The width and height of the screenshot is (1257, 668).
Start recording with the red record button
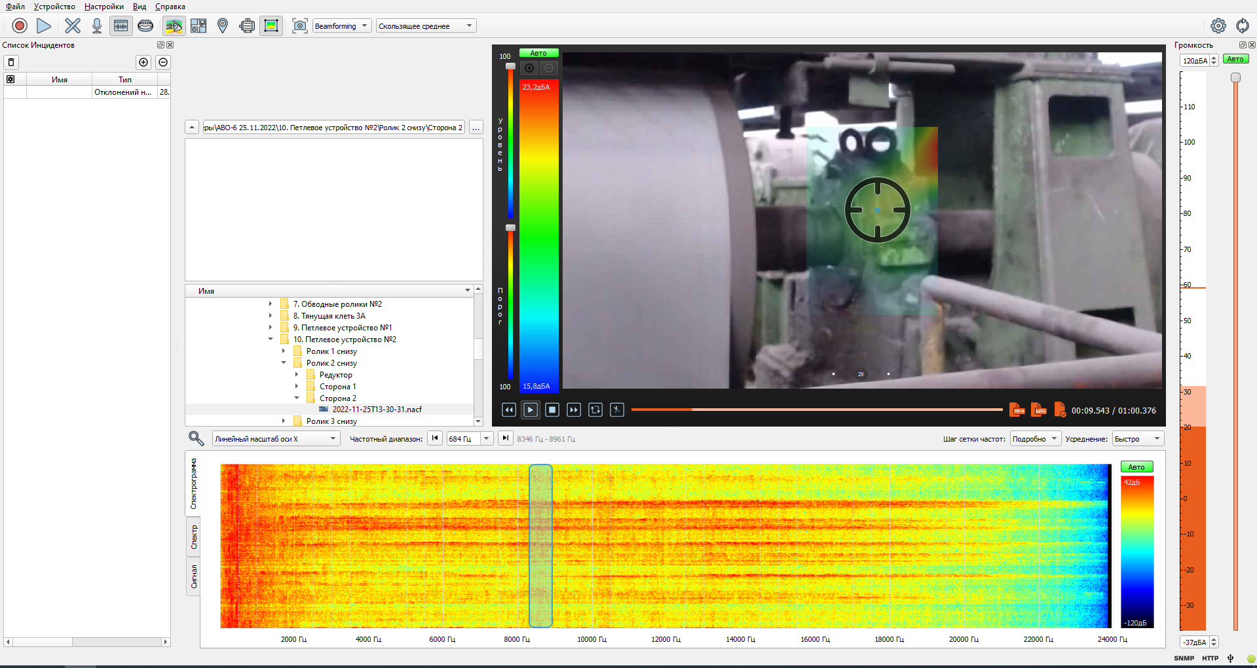(x=20, y=26)
